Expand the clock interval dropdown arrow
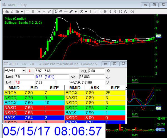The width and height of the screenshot is (167, 138). [x=86, y=11]
